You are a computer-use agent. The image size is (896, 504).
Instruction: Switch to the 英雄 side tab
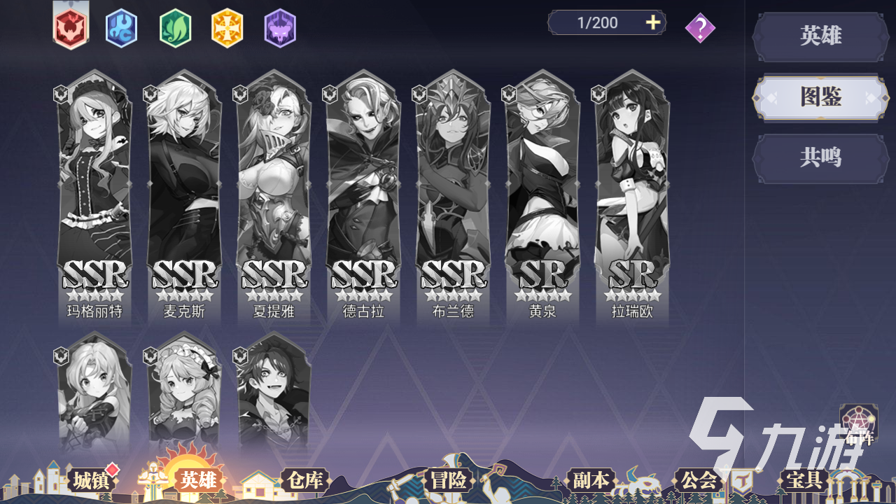(820, 36)
